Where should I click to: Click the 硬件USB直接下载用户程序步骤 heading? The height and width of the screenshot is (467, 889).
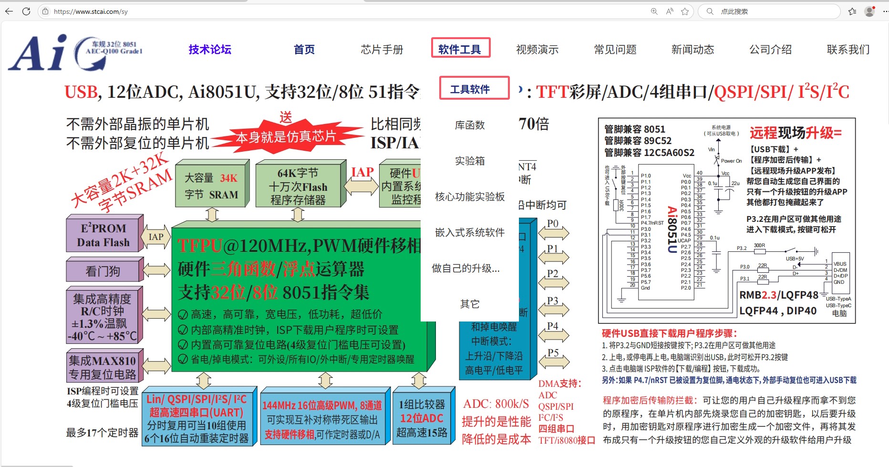(670, 333)
